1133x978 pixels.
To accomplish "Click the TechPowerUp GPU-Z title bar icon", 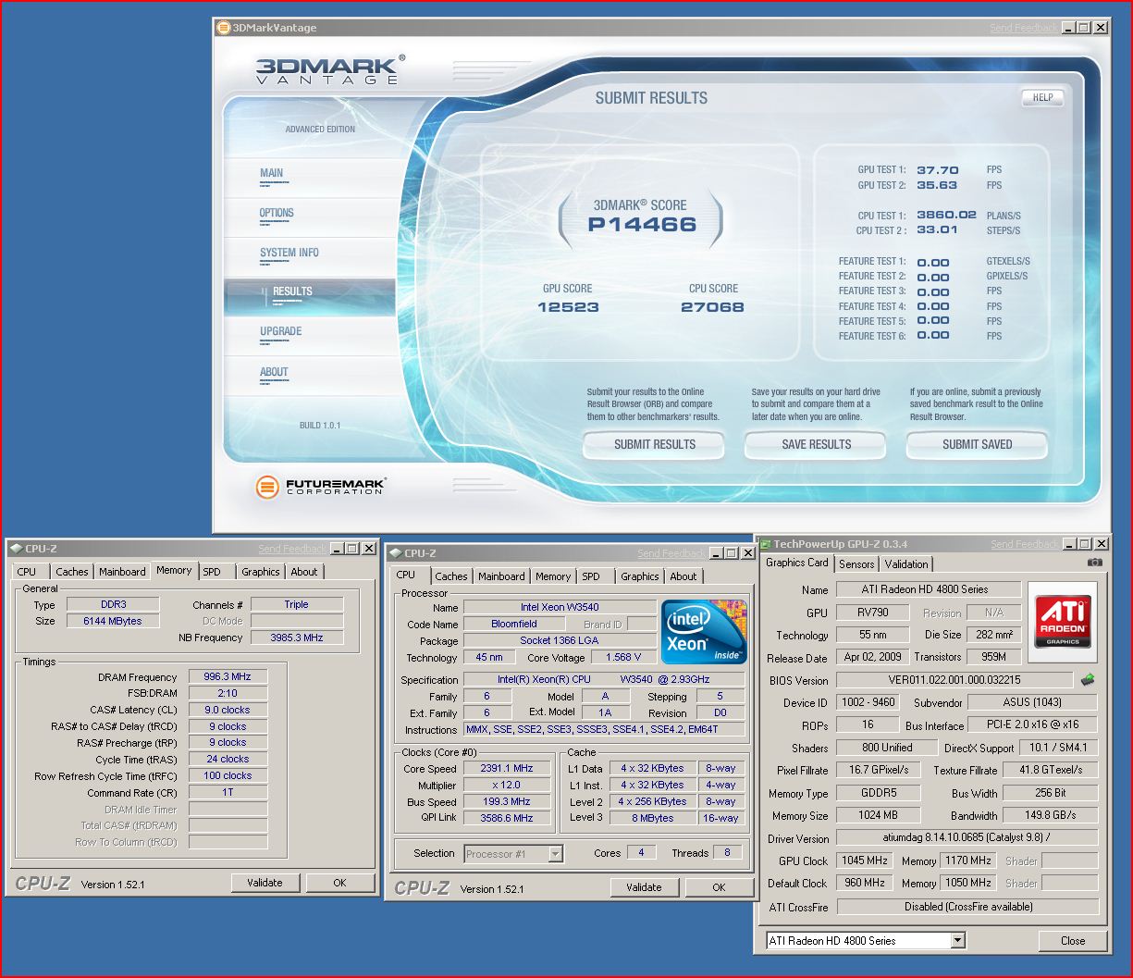I will [x=765, y=545].
